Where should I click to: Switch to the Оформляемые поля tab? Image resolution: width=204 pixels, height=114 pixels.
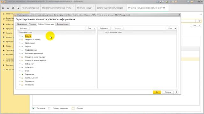point(46,24)
